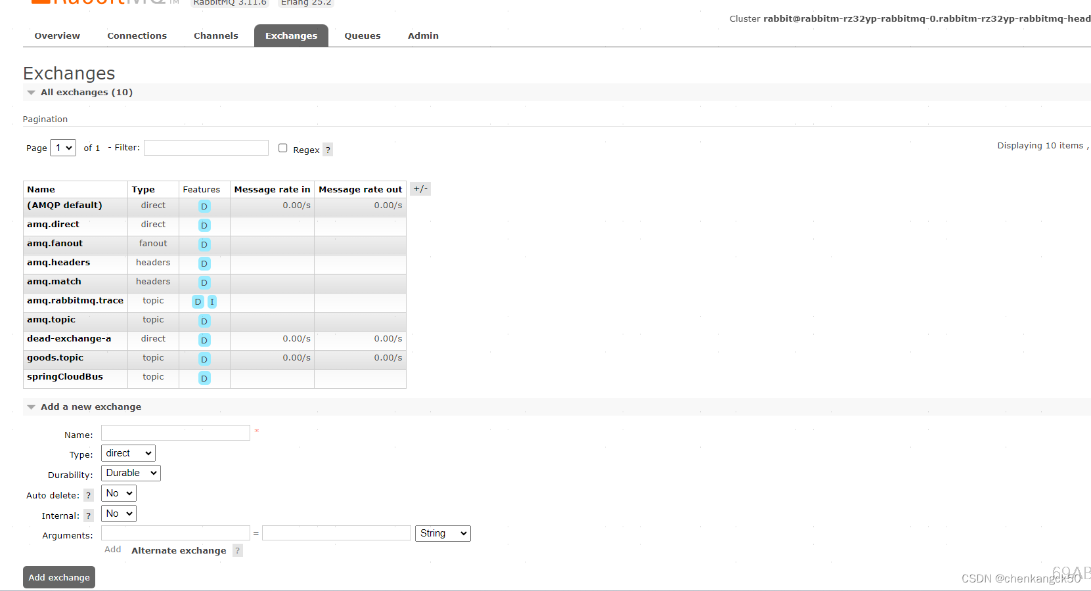
Task: Click the D badge for amq.direct
Action: click(204, 225)
